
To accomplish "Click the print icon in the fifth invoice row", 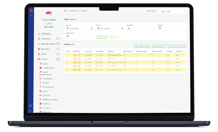I will click(74, 70).
